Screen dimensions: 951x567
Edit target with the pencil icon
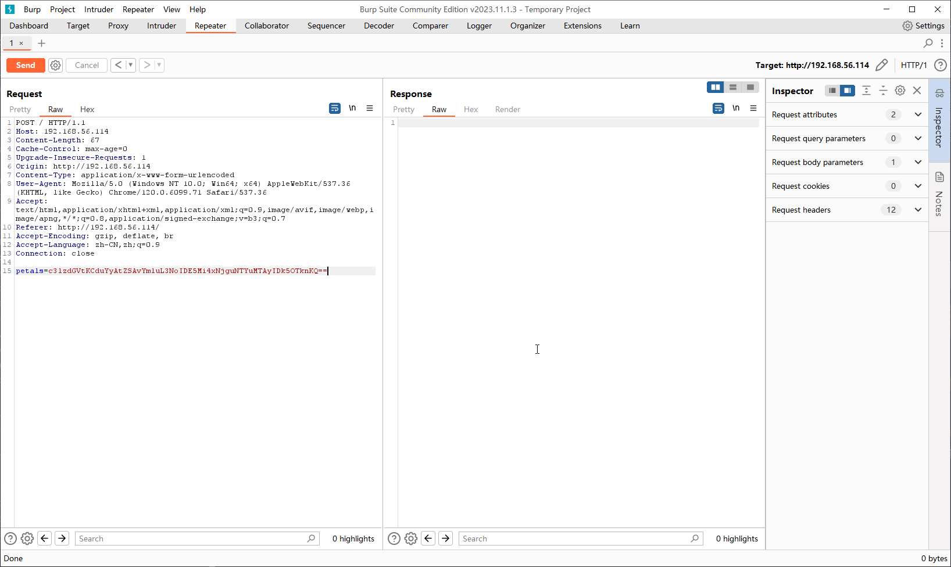[881, 65]
